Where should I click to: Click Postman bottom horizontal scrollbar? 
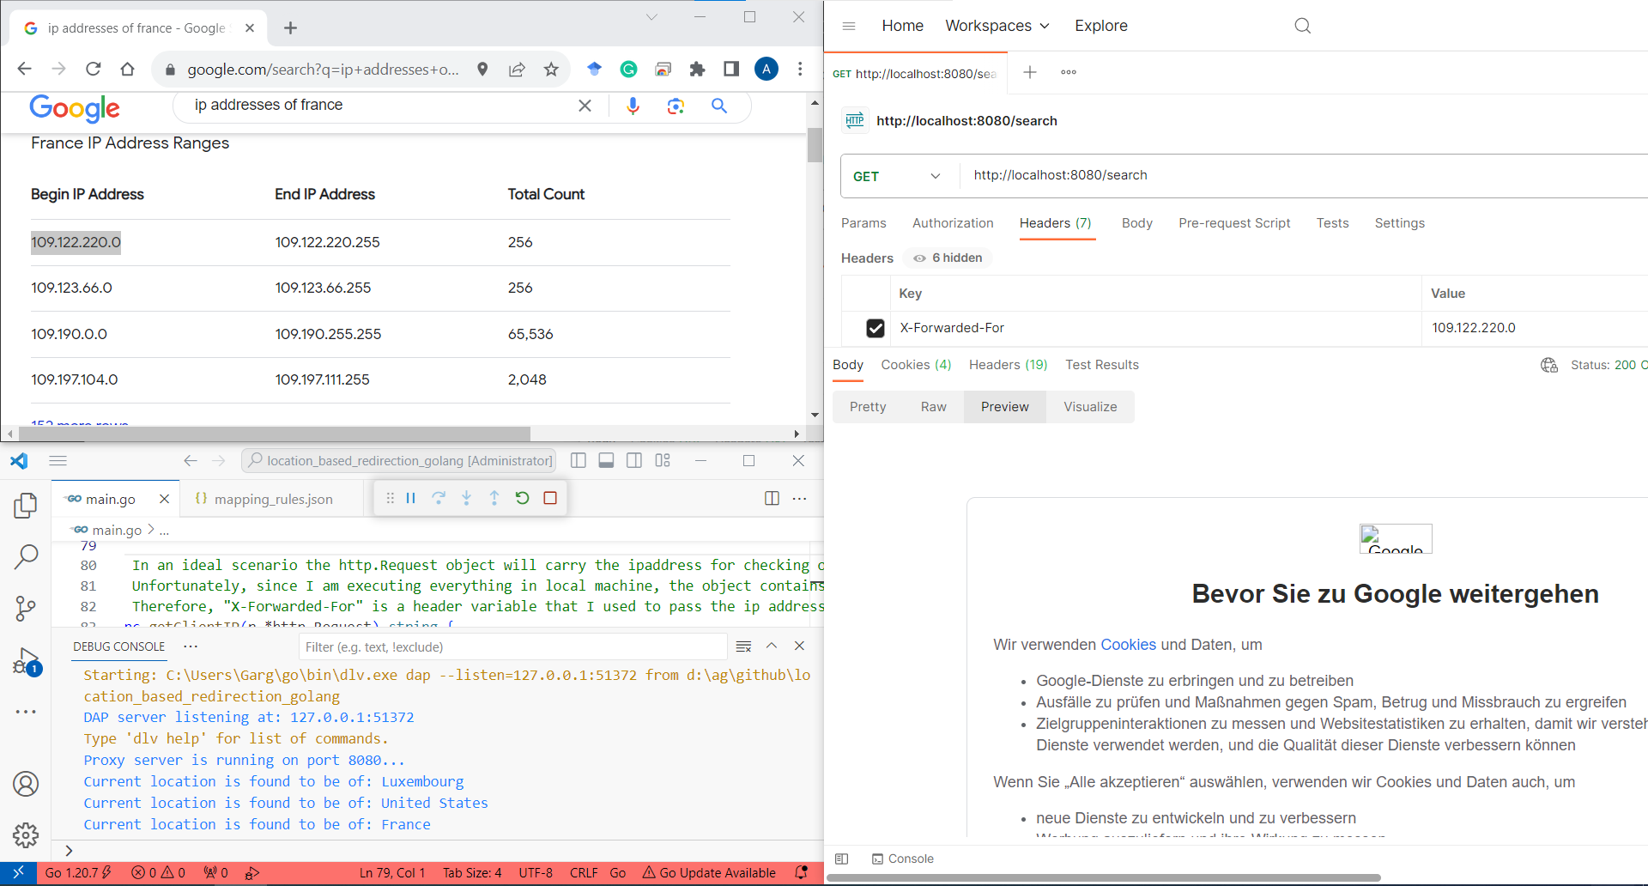pyautogui.click(x=1103, y=878)
